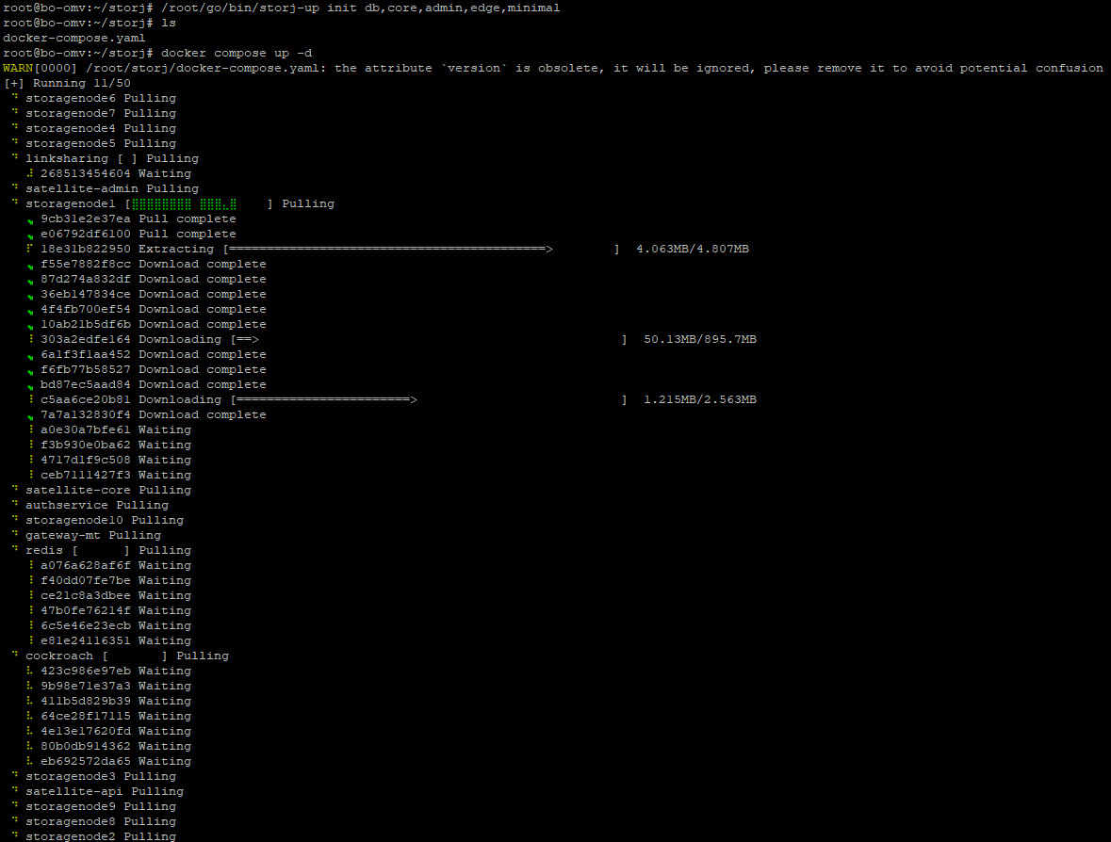
Task: Click the green checkmark beside layer 9cb31e2e37ea
Action: [x=31, y=220]
